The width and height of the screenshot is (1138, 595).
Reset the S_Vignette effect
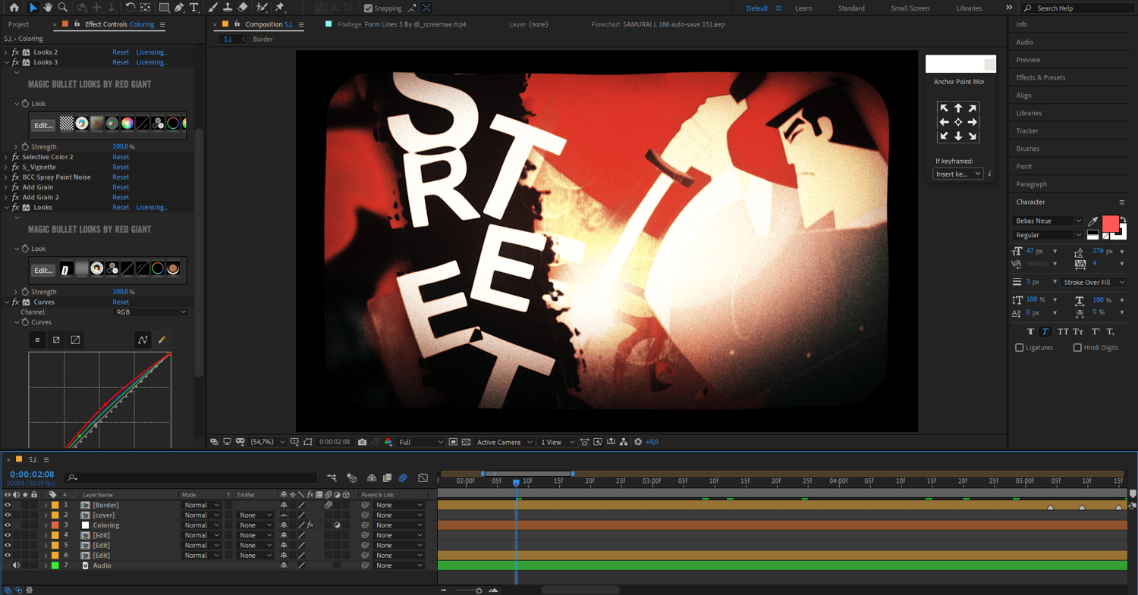click(121, 167)
